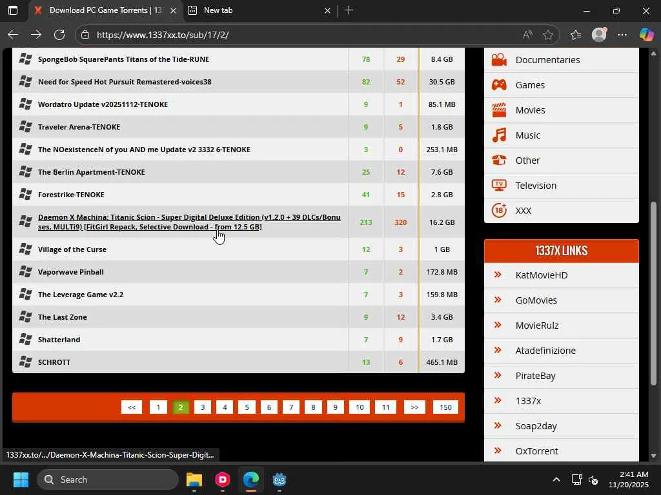The width and height of the screenshot is (661, 495).
Task: Click Windows icon beside Shatterland row
Action: [x=25, y=339]
